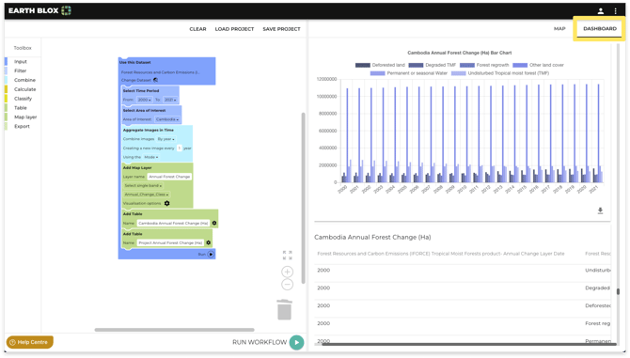Click the Project Annual Forest Change (Ha) name field

pos(170,242)
